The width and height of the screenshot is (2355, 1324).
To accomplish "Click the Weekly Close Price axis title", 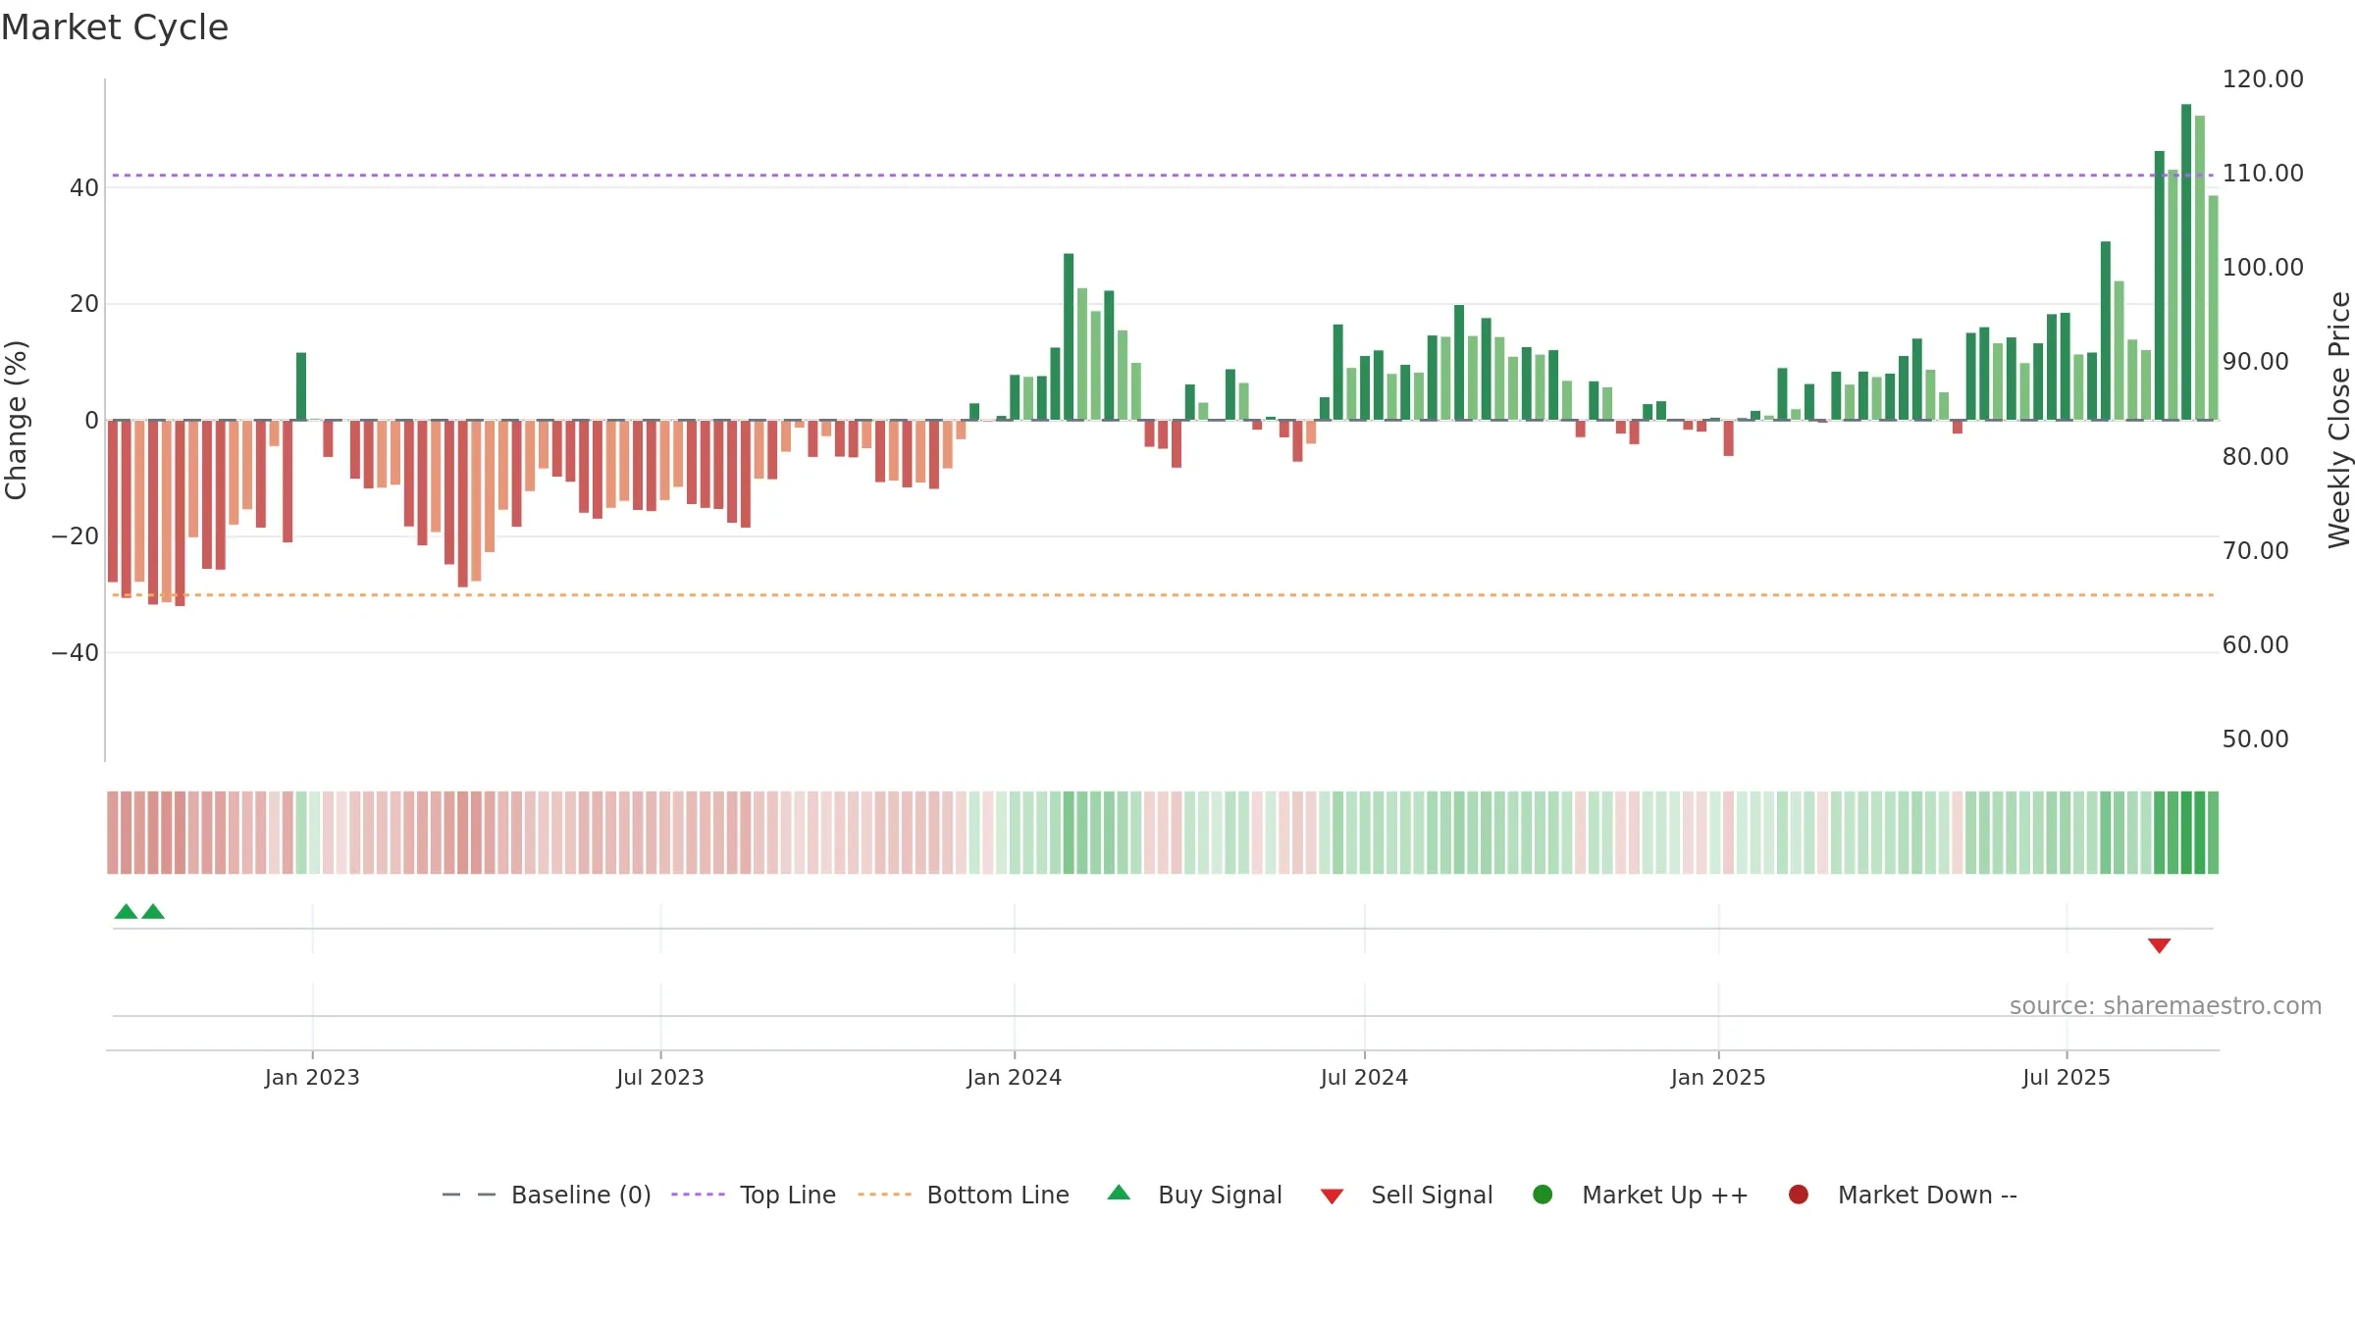I will [2339, 420].
